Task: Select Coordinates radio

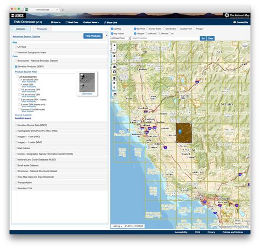Action: click(x=164, y=29)
